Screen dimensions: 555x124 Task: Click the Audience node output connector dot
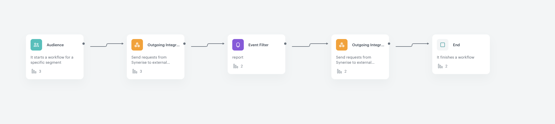84,44
